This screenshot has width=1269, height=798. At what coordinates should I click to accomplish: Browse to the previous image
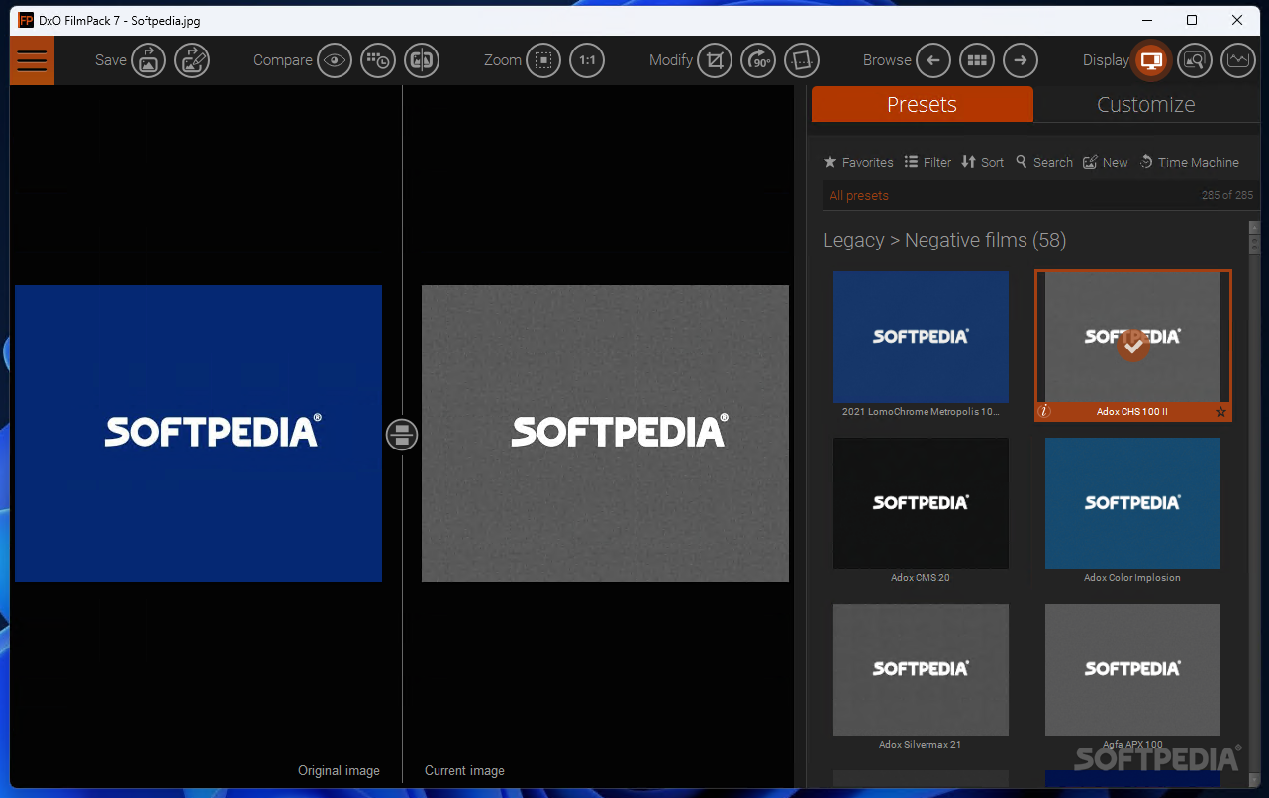[x=933, y=60]
